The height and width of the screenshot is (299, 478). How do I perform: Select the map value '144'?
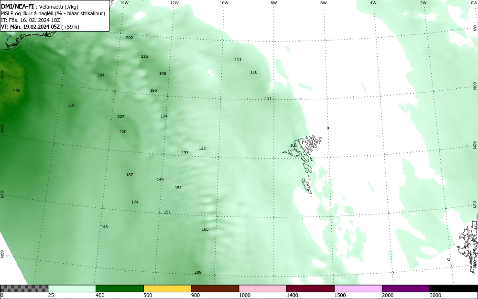coord(160,180)
